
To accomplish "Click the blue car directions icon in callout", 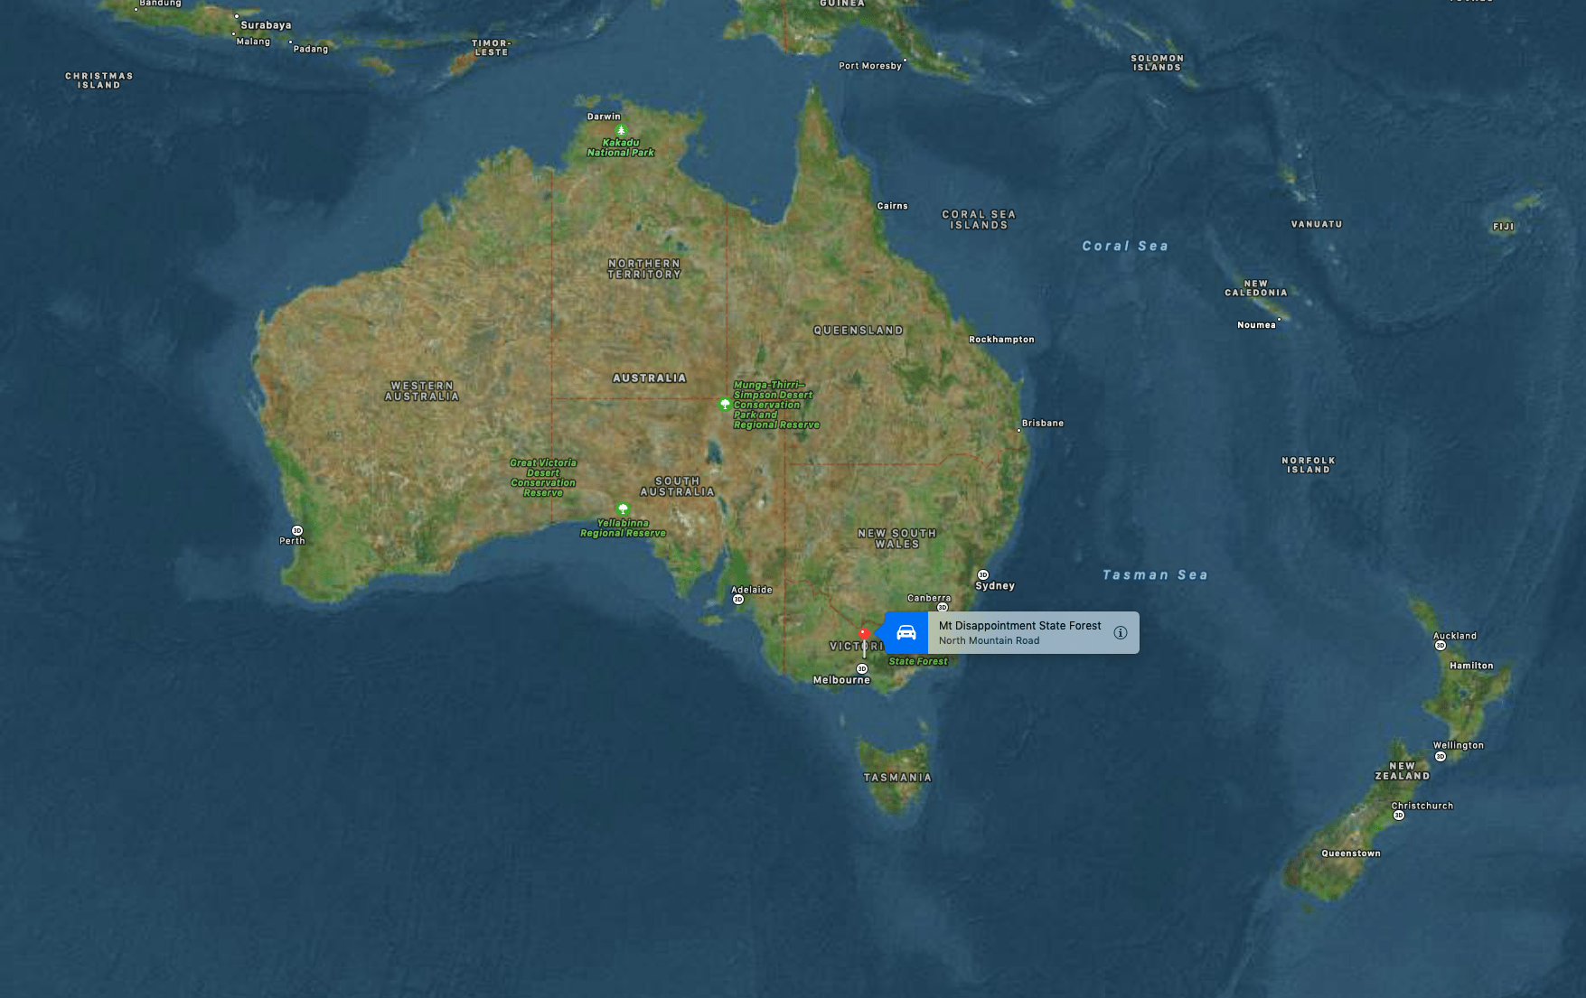I will click(x=906, y=632).
